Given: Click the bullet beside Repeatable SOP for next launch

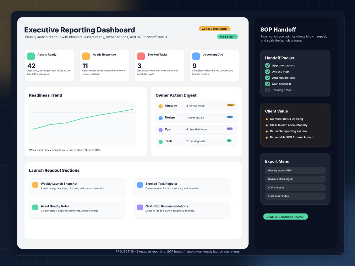Looking at the screenshot, I should (267, 138).
